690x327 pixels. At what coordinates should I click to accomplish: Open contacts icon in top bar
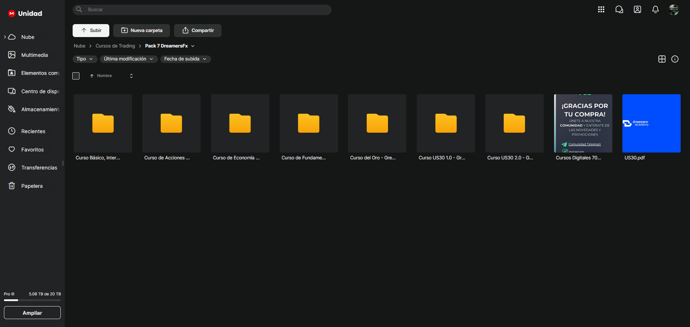(637, 10)
